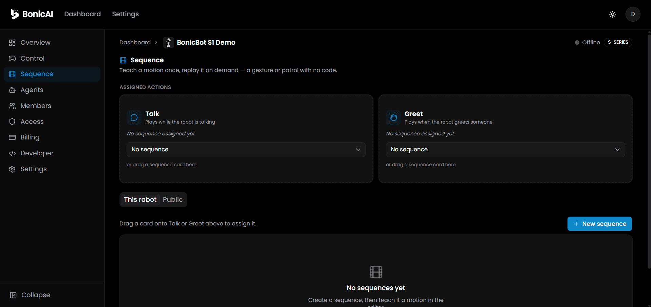Click the Access shield icon
The height and width of the screenshot is (307, 651).
coord(12,122)
